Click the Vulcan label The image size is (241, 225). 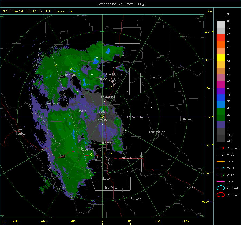click(136, 199)
